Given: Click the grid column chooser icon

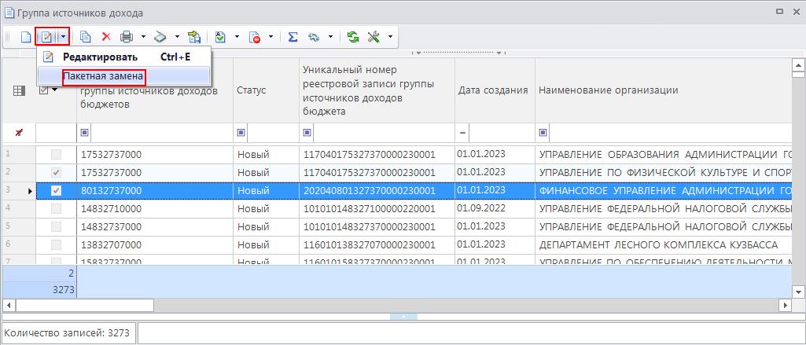Looking at the screenshot, I should 19,91.
